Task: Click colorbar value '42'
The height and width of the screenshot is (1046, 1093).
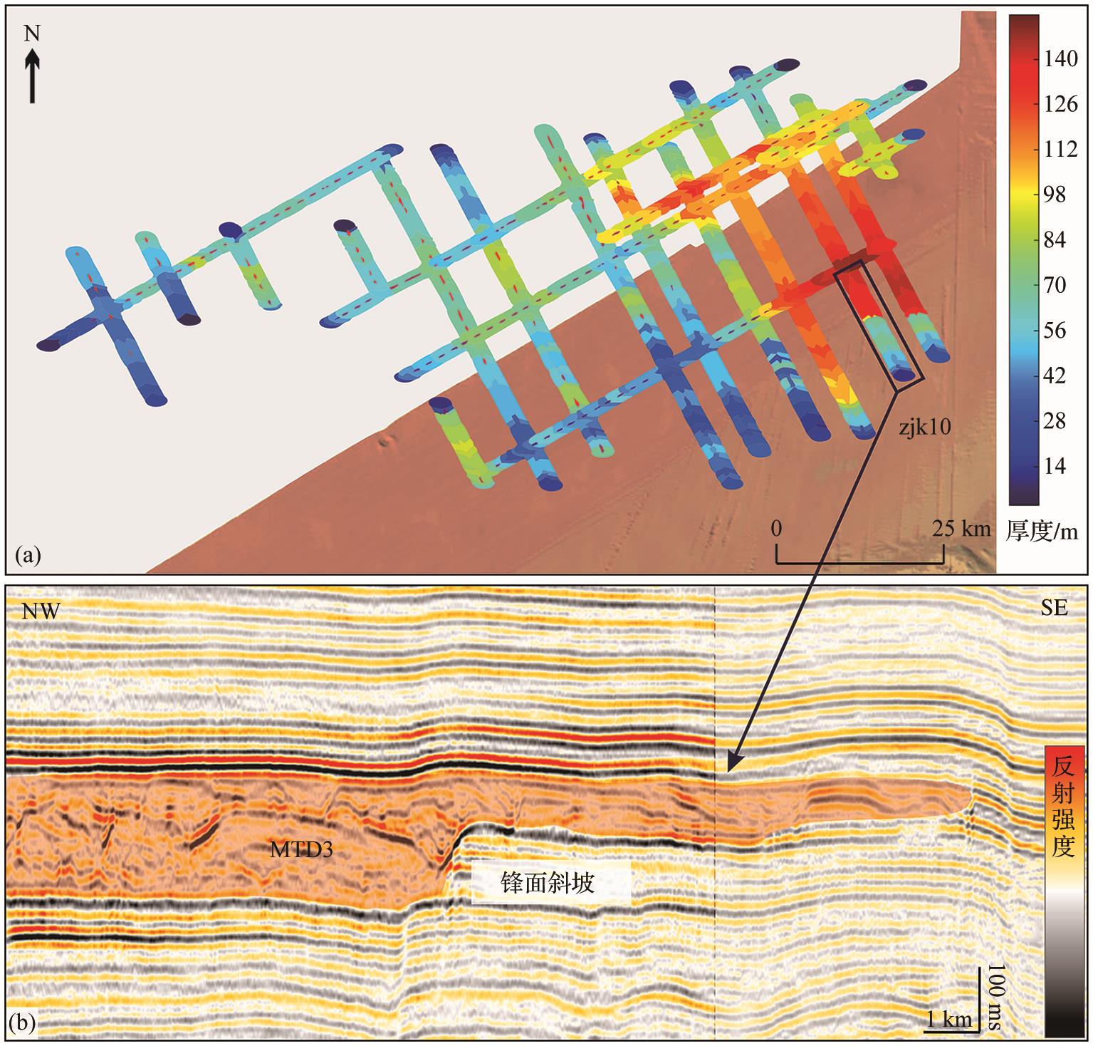Action: [1056, 376]
